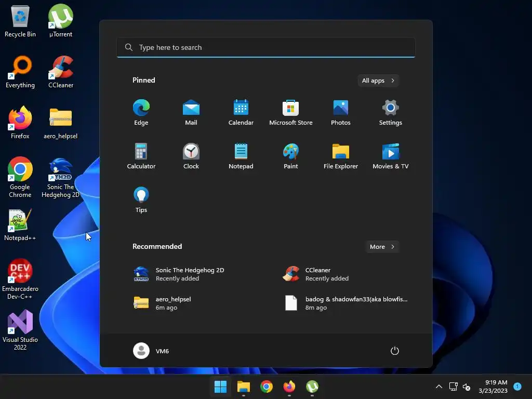Open Settings gear in pinned apps
Image resolution: width=532 pixels, height=399 pixels.
click(x=391, y=112)
